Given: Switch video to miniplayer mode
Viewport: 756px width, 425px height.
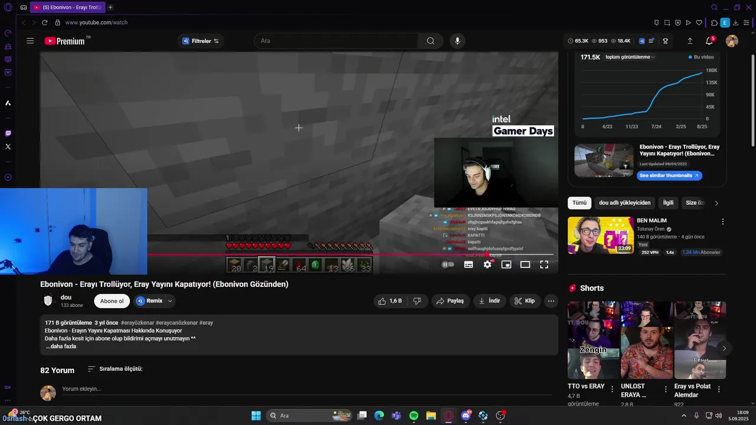Looking at the screenshot, I should (506, 264).
